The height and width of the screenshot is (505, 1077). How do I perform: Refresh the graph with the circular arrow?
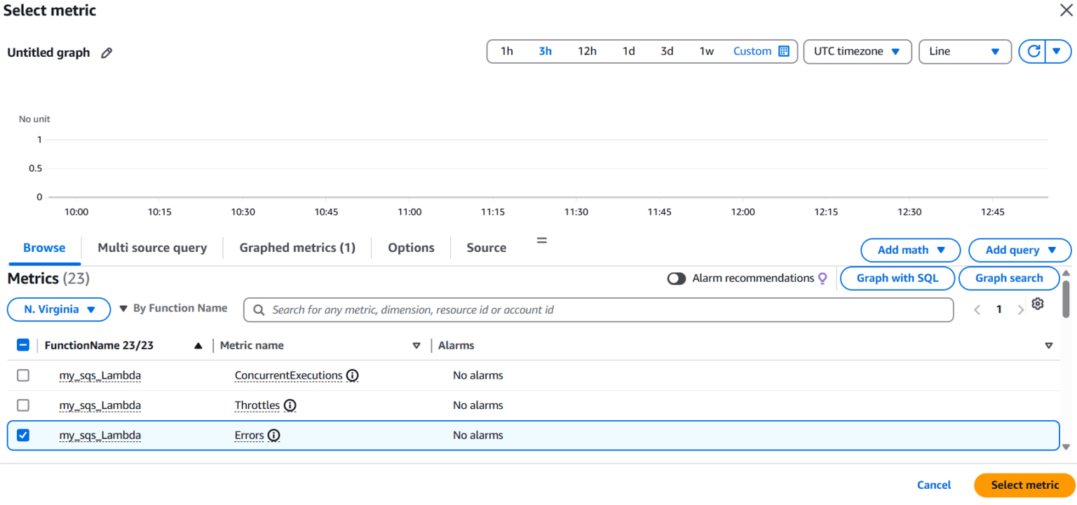[x=1033, y=51]
